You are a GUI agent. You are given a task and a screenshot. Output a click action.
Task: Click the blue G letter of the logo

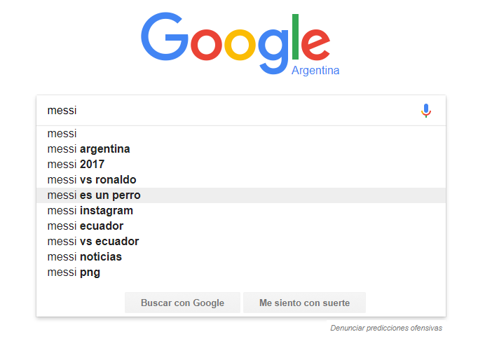[165, 36]
